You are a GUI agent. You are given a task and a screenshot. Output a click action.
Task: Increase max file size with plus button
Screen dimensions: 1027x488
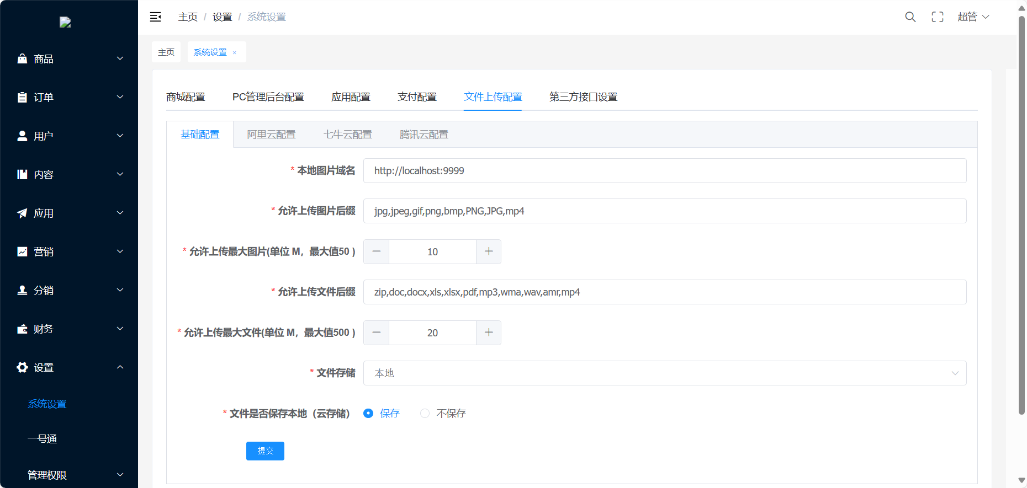tap(489, 333)
